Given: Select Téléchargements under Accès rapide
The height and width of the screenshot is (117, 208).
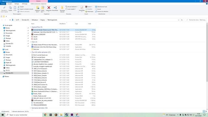Looking at the screenshot, I should point(10,31).
